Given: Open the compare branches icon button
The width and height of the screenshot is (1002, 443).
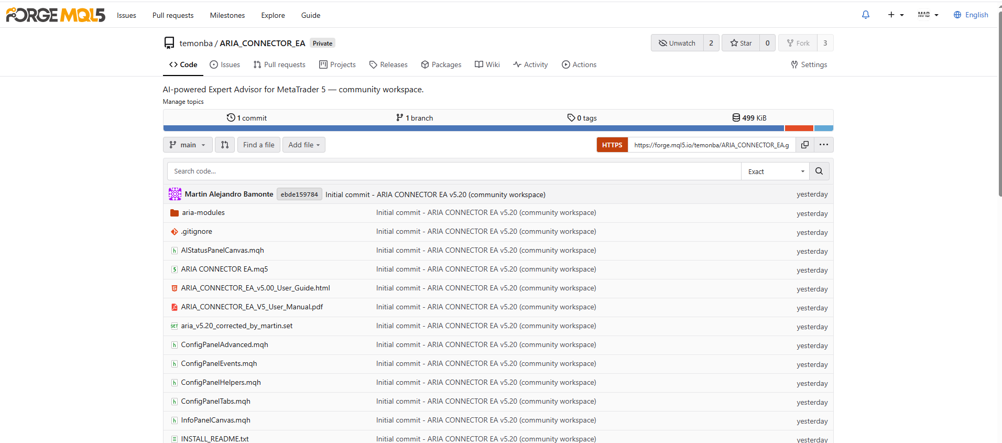Looking at the screenshot, I should [x=225, y=145].
